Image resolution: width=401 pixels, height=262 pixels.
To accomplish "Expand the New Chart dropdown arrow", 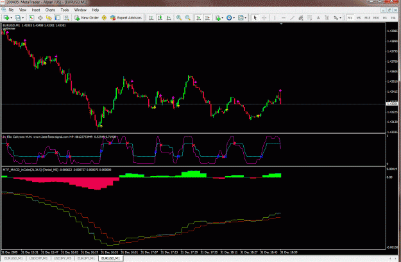I will click(x=12, y=18).
